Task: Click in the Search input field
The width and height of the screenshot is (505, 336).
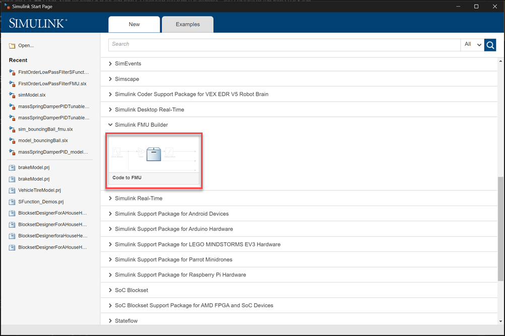Action: pyautogui.click(x=282, y=44)
